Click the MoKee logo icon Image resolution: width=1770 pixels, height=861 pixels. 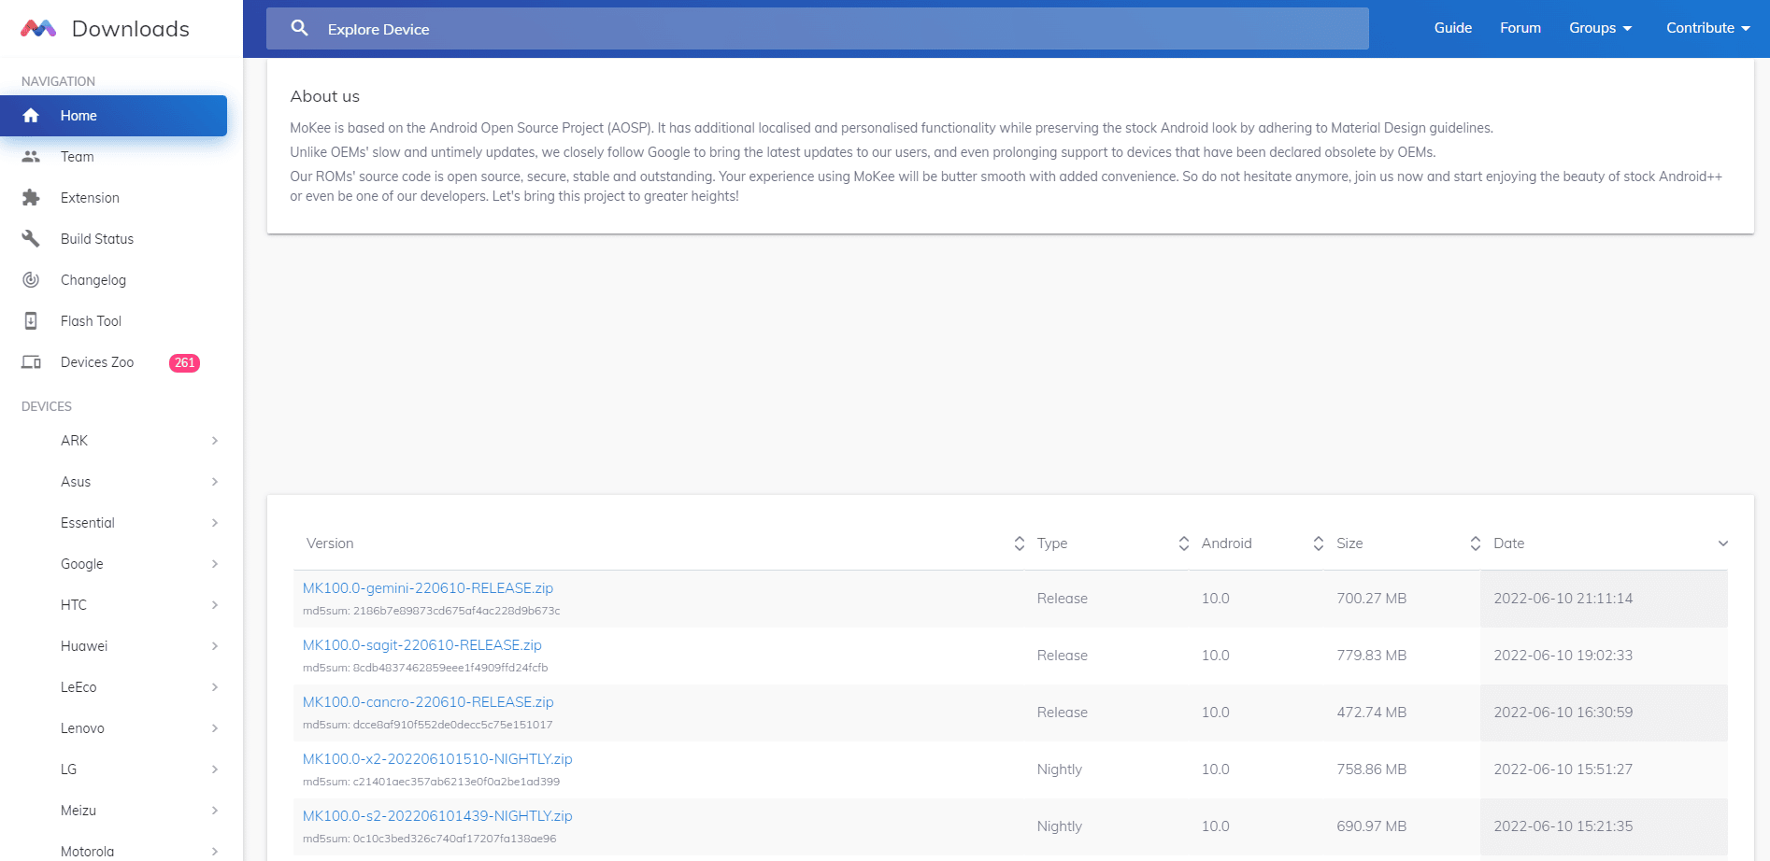tap(38, 28)
